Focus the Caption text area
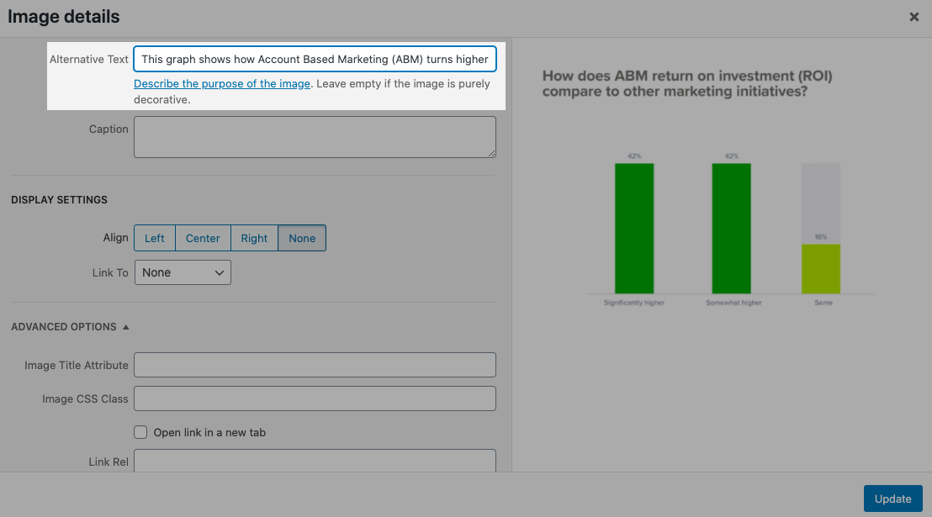This screenshot has height=517, width=932. click(315, 137)
